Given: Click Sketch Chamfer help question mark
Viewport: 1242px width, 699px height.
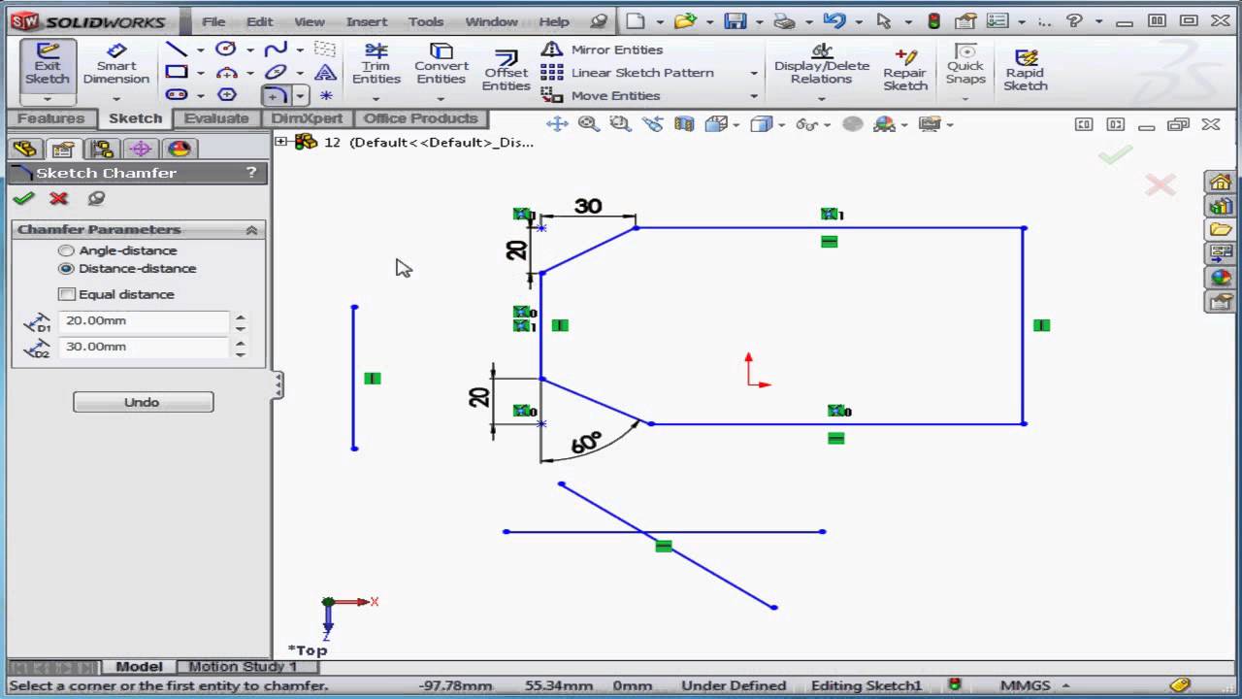Looking at the screenshot, I should coord(251,173).
